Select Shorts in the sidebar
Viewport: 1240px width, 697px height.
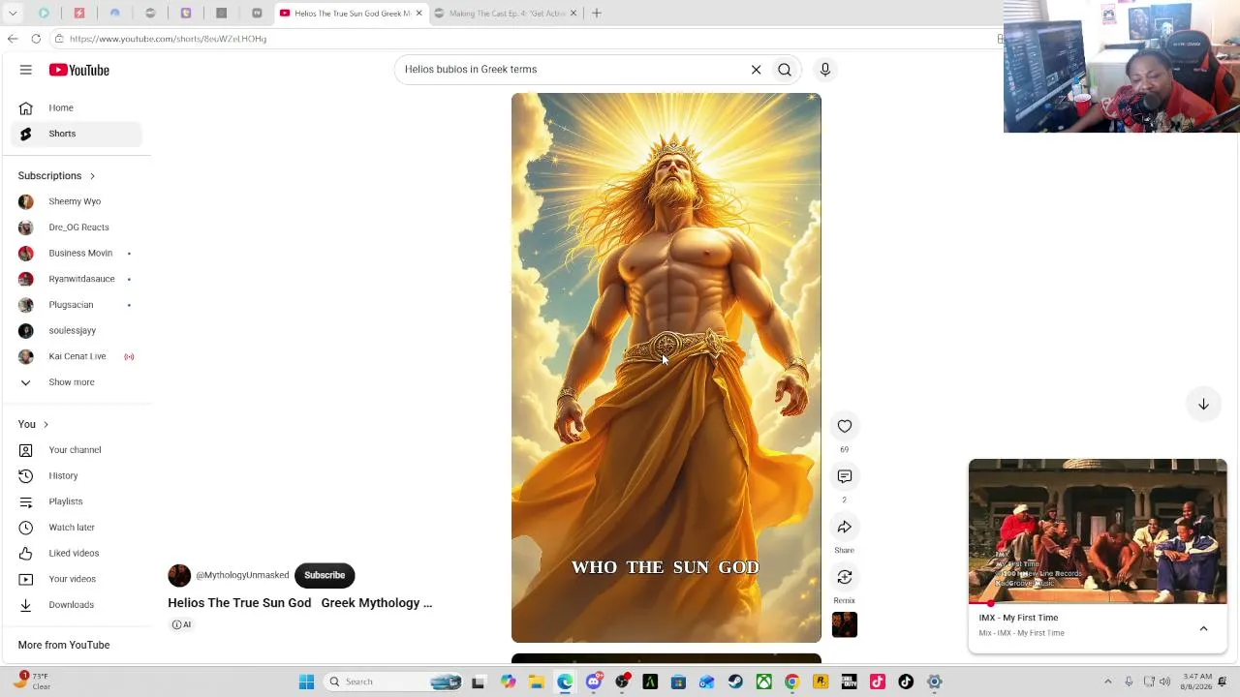click(77, 134)
